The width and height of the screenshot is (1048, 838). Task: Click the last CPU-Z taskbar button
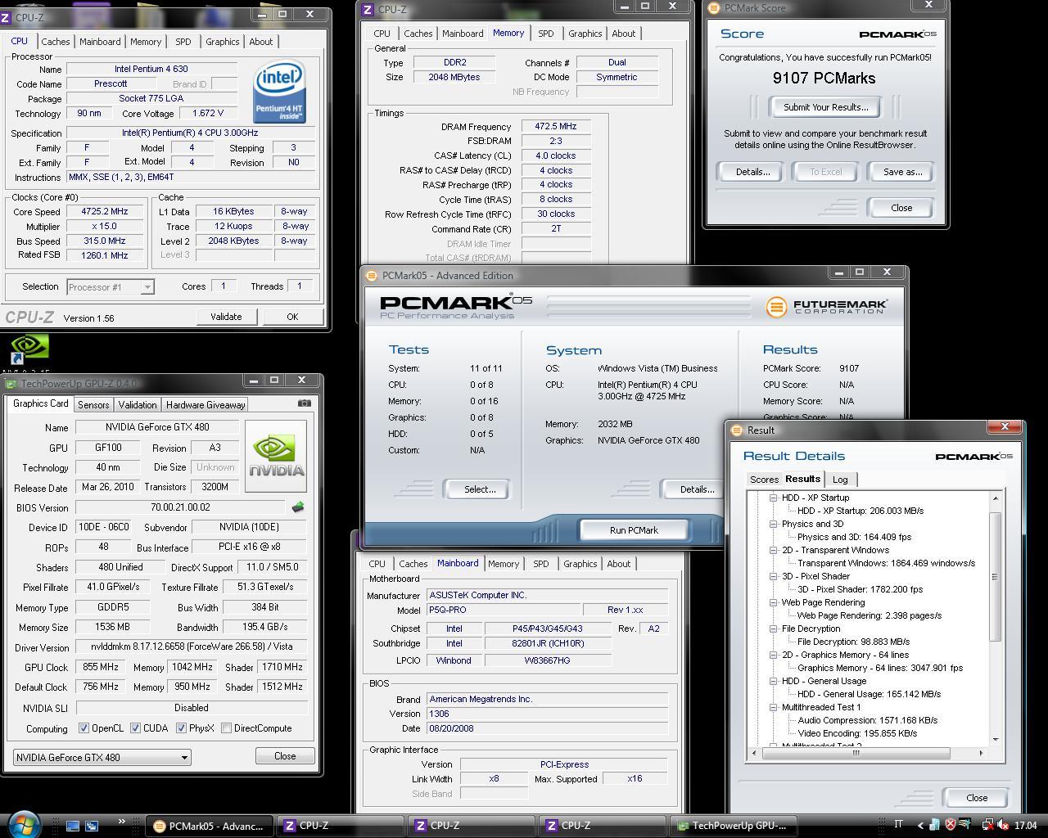point(602,826)
